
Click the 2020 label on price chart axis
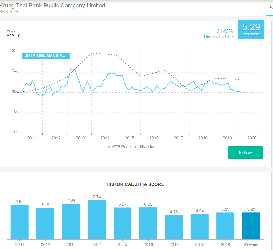click(252, 138)
